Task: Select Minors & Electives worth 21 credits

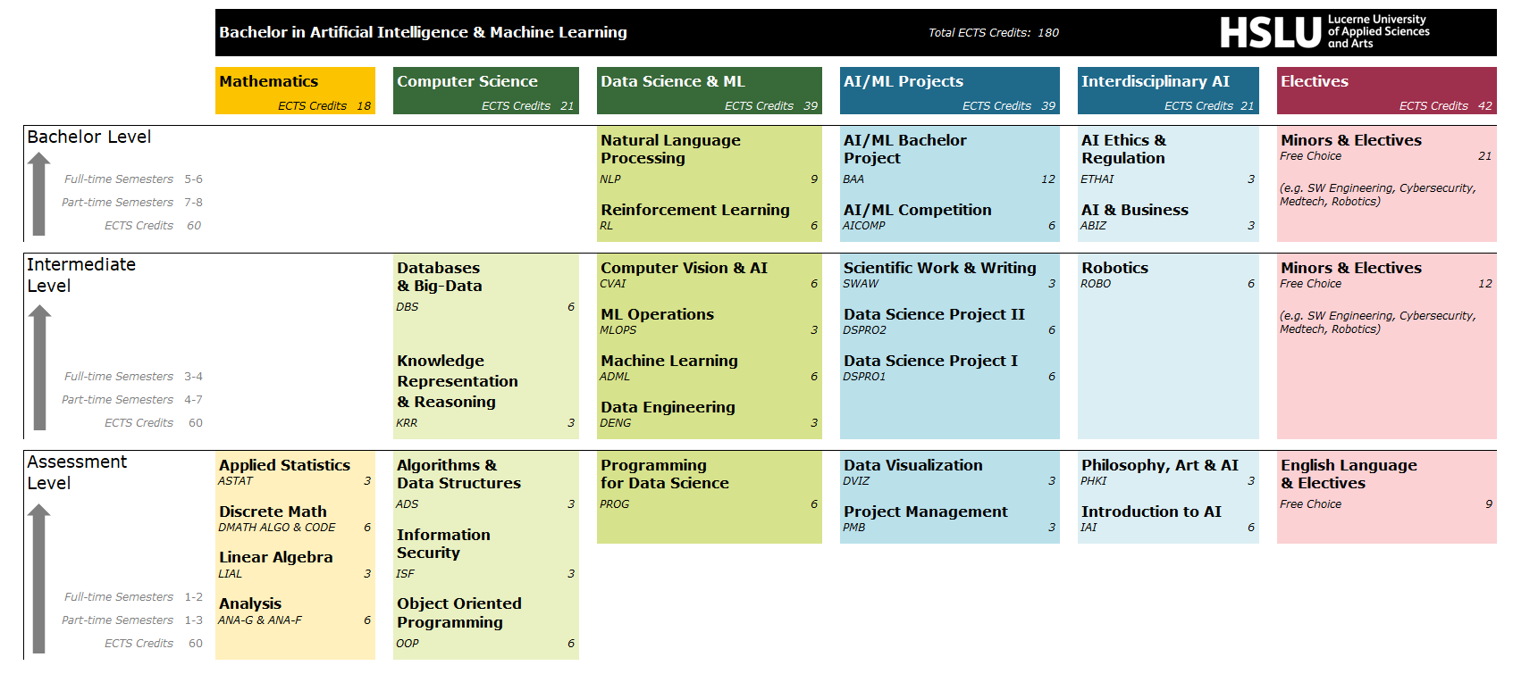Action: pos(1350,141)
